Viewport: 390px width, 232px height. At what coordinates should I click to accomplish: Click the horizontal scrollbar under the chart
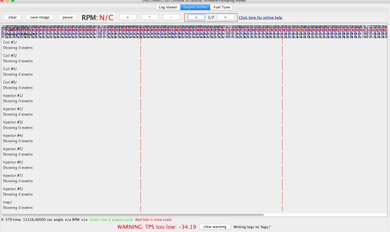[x=133, y=215]
